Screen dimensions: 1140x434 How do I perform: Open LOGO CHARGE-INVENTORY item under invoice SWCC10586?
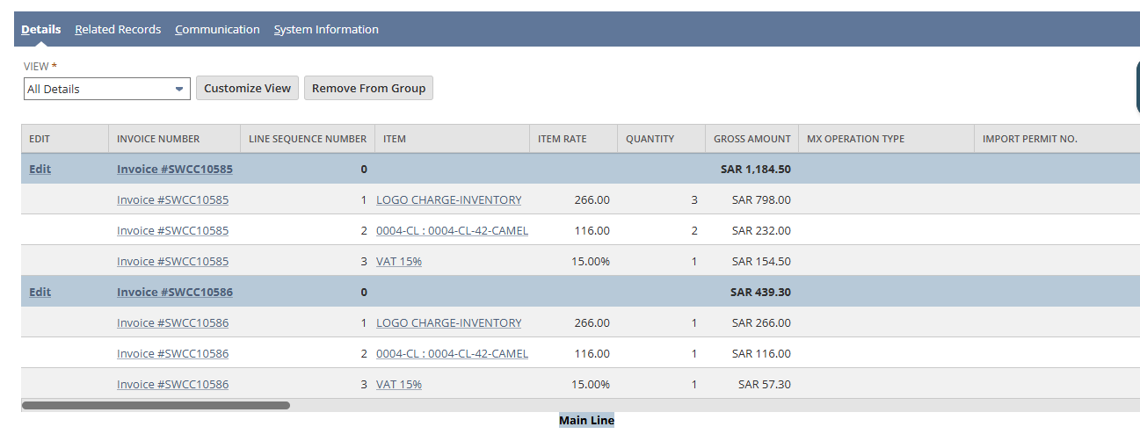[448, 322]
